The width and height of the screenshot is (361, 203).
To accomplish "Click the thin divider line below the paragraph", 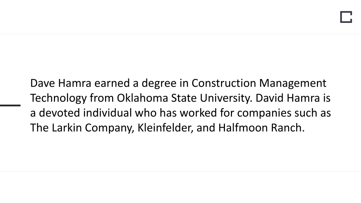I will (180, 171).
